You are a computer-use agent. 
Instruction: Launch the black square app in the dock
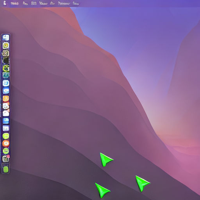point(6,61)
